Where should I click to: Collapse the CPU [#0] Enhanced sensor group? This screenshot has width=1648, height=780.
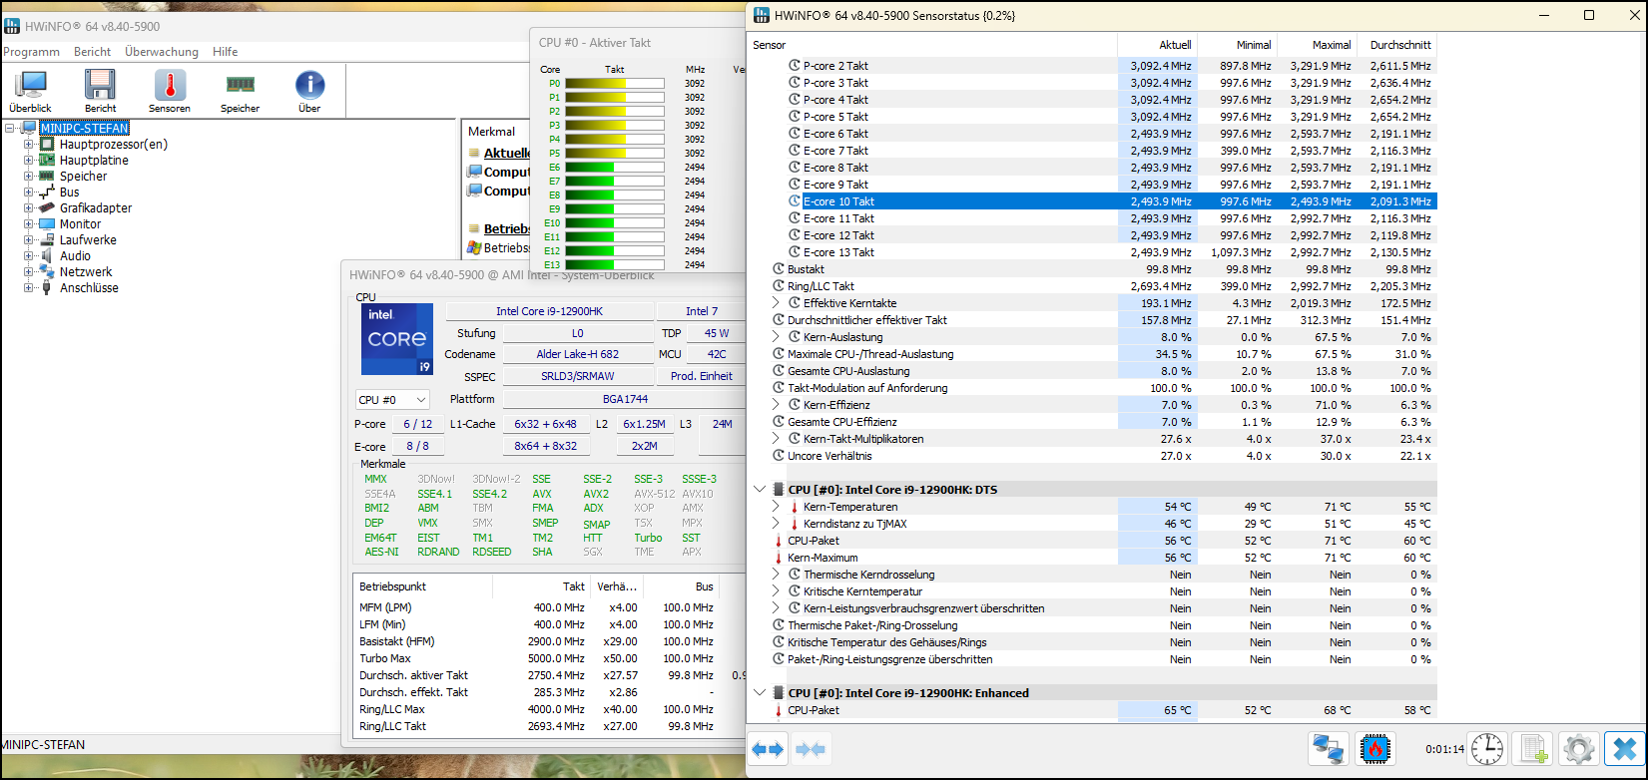coord(760,693)
